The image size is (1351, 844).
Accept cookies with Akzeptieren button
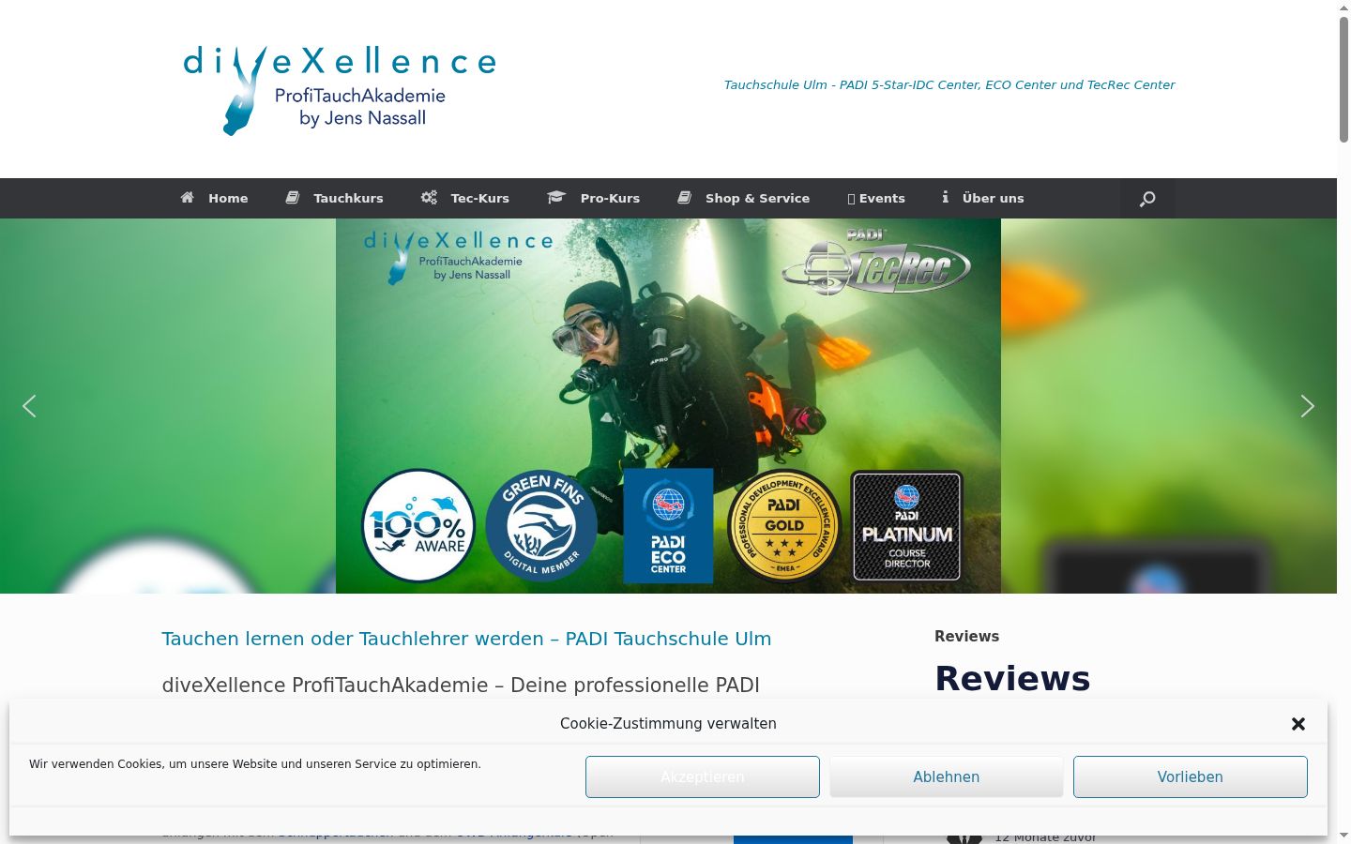(x=703, y=777)
